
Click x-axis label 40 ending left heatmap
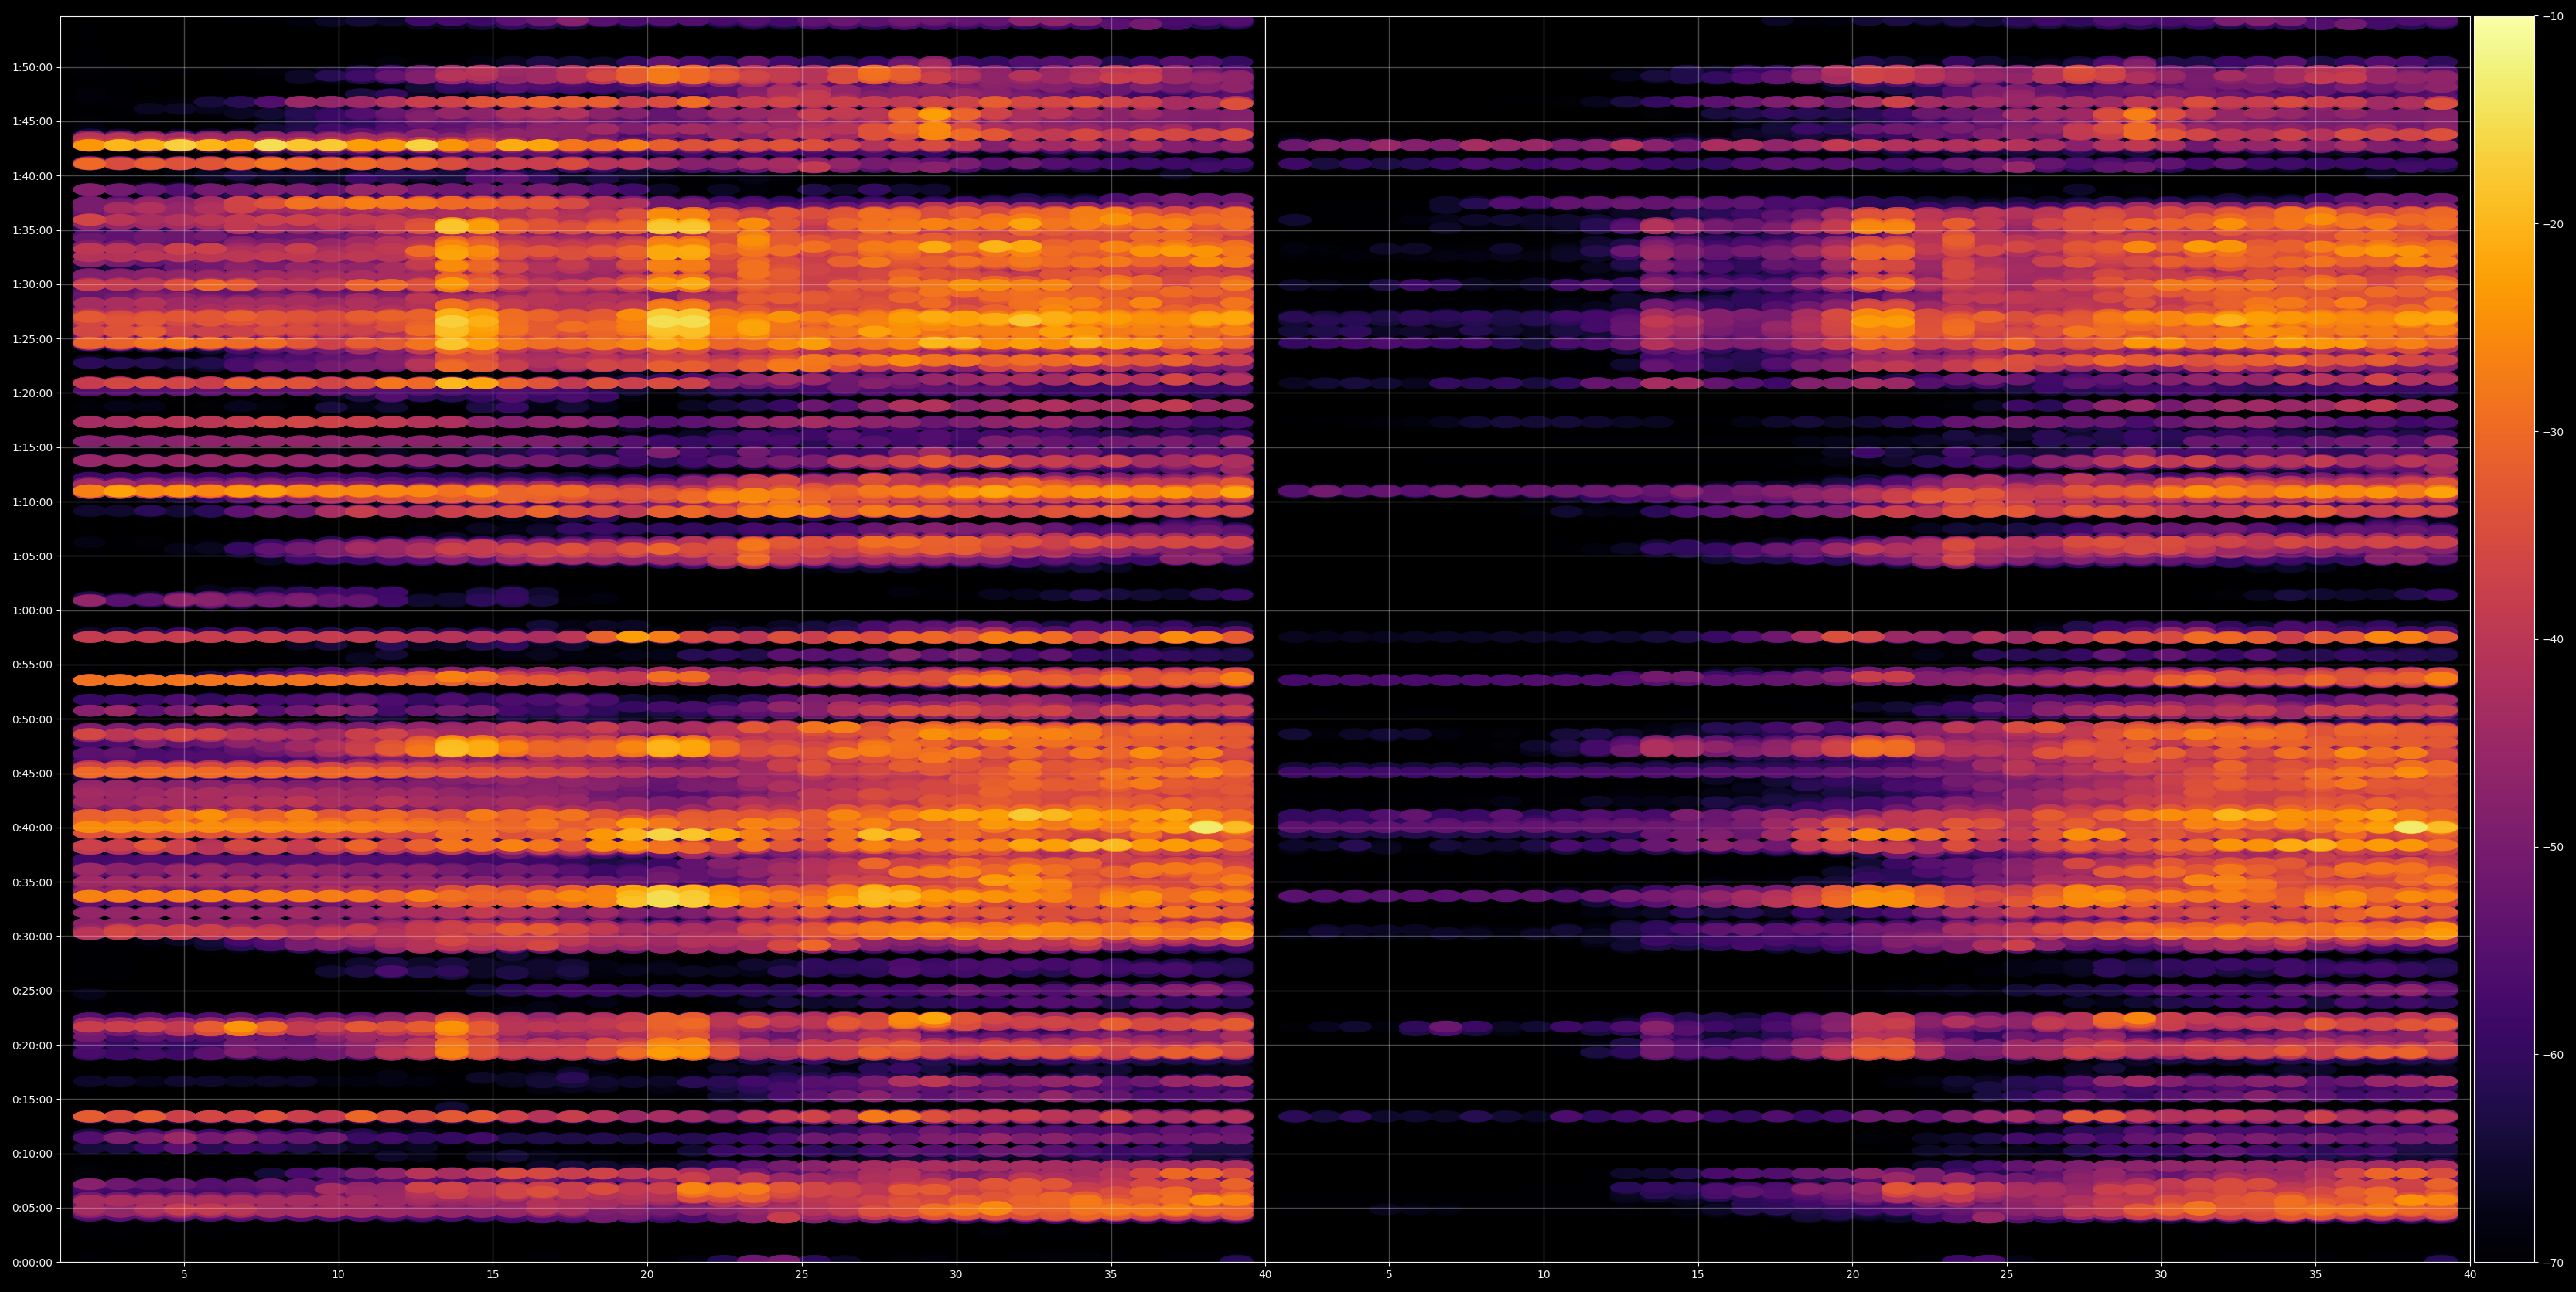click(x=1265, y=1275)
